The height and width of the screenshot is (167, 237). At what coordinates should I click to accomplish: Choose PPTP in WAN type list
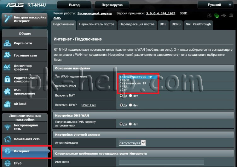click(138, 86)
